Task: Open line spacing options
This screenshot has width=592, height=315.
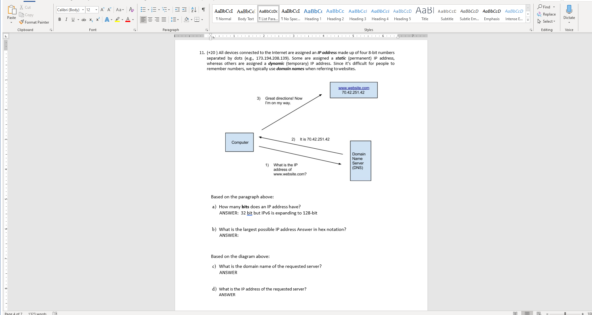Action: pyautogui.click(x=175, y=19)
